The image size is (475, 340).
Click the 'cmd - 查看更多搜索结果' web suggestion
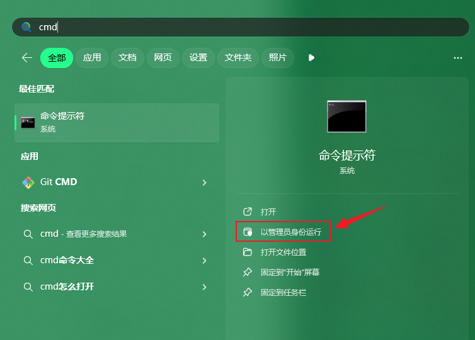click(x=117, y=234)
